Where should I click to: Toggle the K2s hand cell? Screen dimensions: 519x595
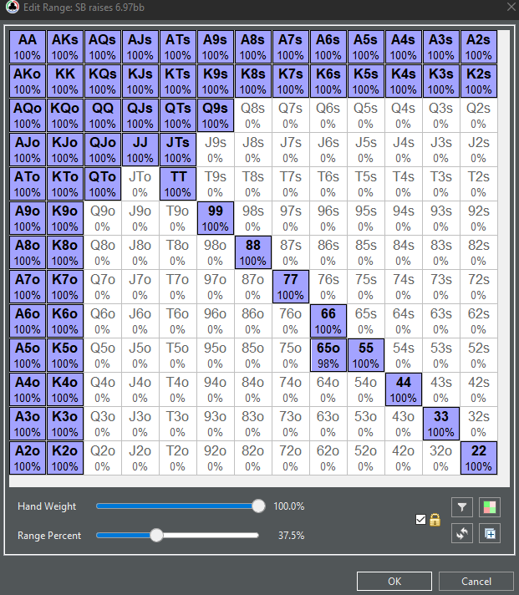click(478, 81)
